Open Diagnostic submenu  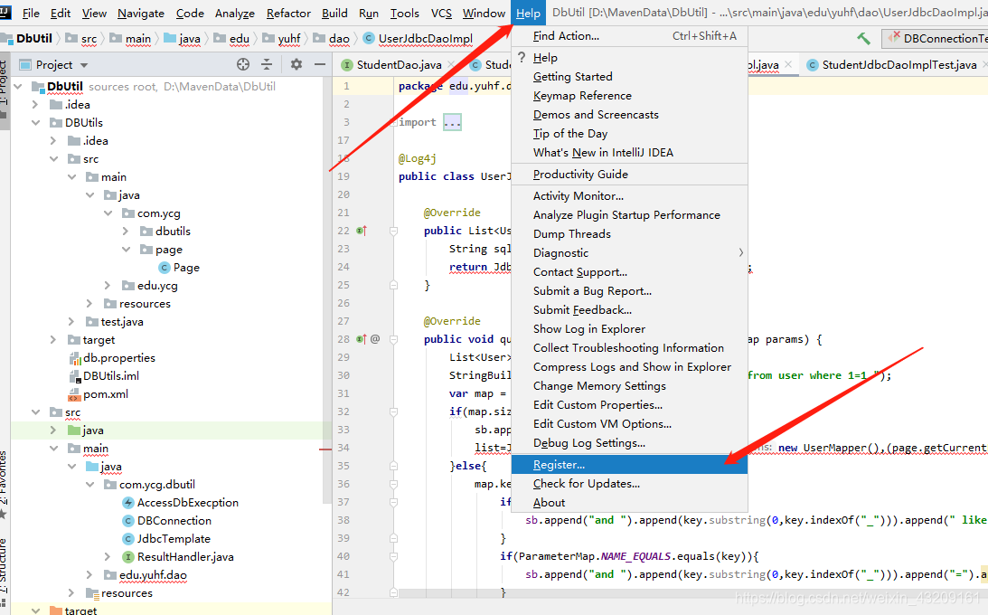[629, 252]
